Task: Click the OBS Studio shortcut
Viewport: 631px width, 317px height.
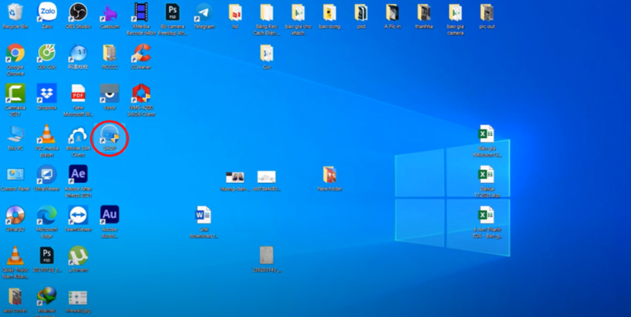Action: point(78,12)
